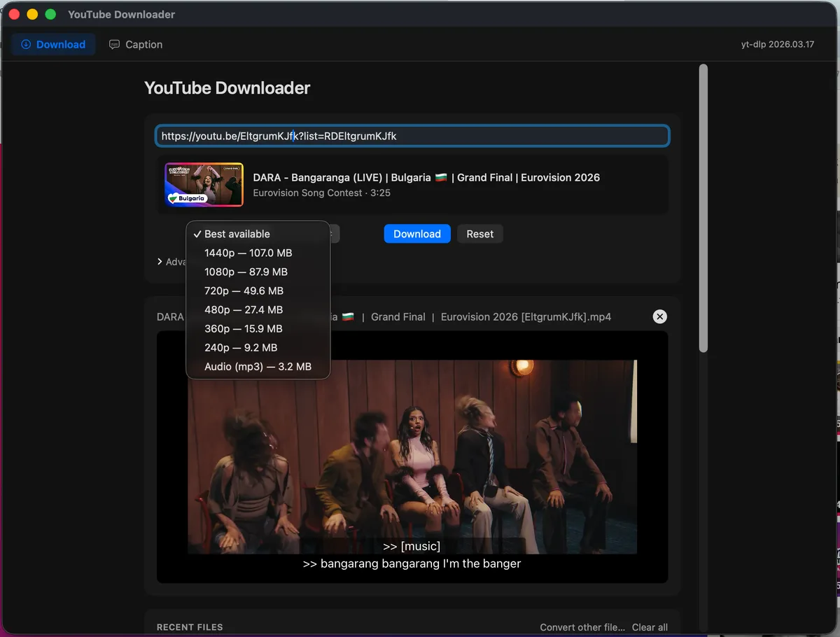The height and width of the screenshot is (637, 840).
Task: Click the yt-dlp 2026.03.17 version label
Action: 778,44
